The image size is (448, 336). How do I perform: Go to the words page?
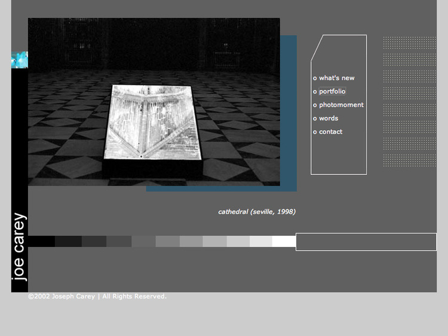coord(329,119)
